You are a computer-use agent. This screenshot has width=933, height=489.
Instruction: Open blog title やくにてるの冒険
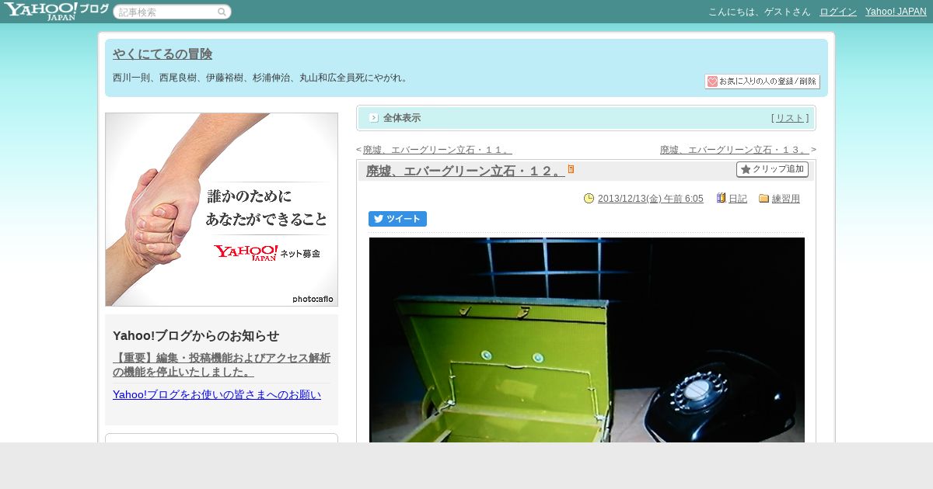162,54
